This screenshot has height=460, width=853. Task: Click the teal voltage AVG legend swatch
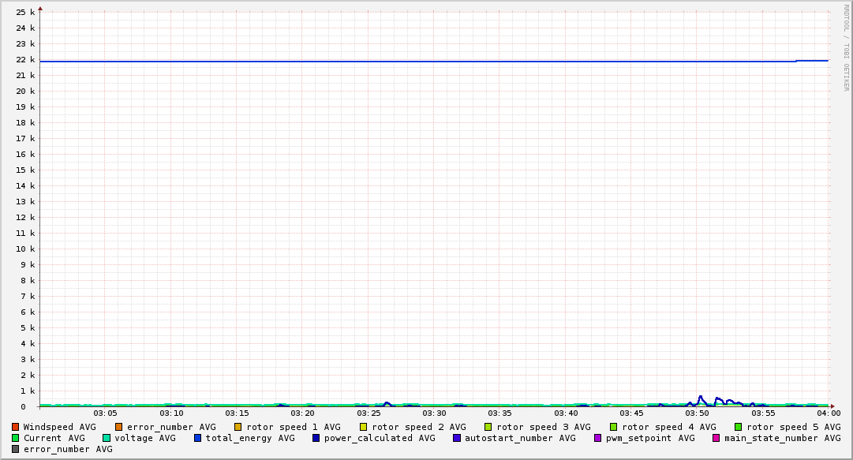pyautogui.click(x=107, y=438)
